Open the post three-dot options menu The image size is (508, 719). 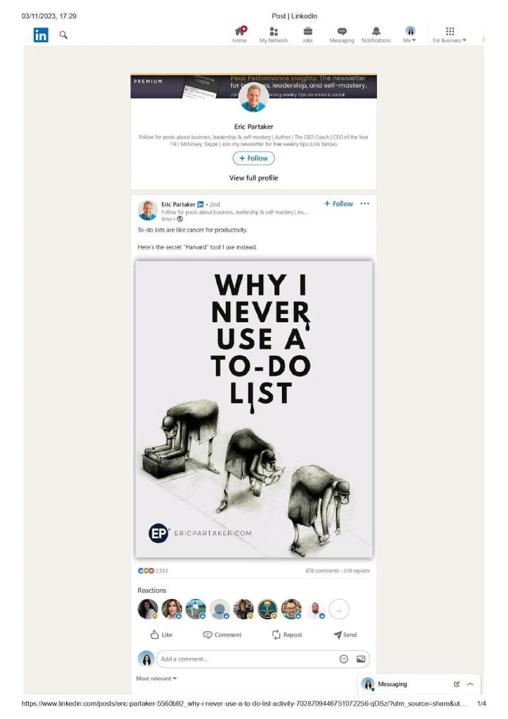click(365, 204)
